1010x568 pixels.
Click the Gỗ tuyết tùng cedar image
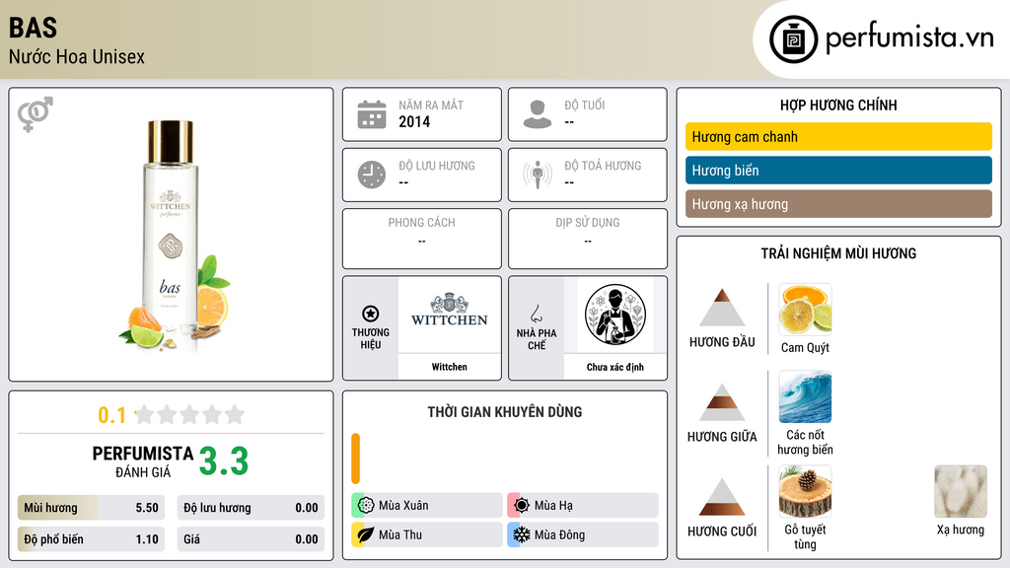[x=805, y=491]
